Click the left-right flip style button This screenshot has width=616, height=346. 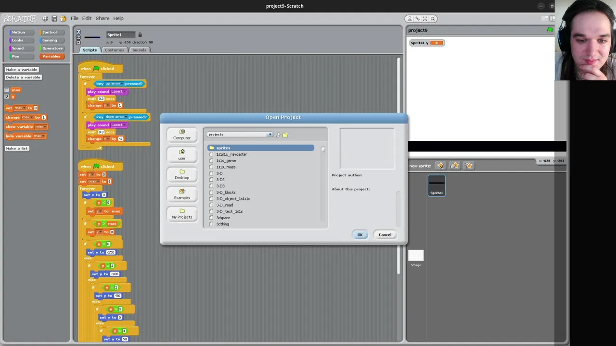point(78,37)
